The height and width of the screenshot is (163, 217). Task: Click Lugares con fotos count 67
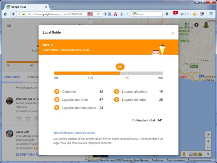point(101,100)
